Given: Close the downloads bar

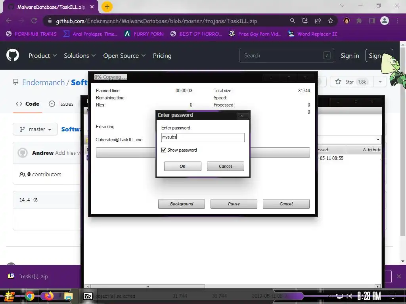Looking at the screenshot, I should (399, 276).
